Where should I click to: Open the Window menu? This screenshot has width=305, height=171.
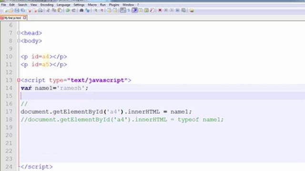128,5
